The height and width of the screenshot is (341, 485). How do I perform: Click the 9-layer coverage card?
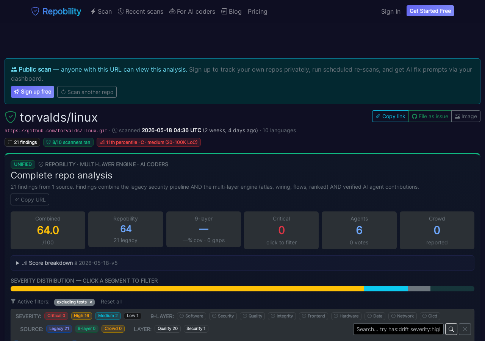(203, 229)
